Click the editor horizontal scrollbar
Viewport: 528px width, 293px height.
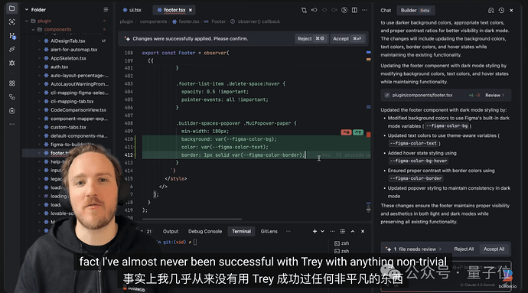tap(191, 220)
